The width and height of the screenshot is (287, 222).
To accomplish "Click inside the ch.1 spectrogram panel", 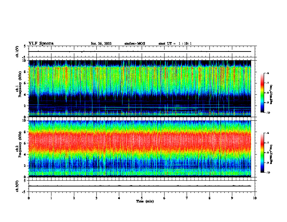I will 140,89.
